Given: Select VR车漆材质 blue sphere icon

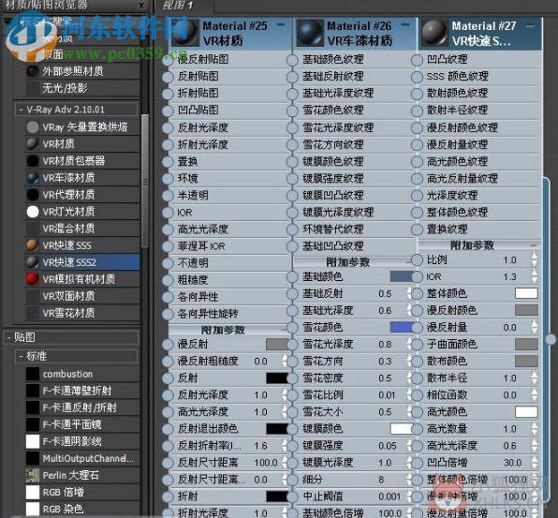Looking at the screenshot, I should (33, 178).
